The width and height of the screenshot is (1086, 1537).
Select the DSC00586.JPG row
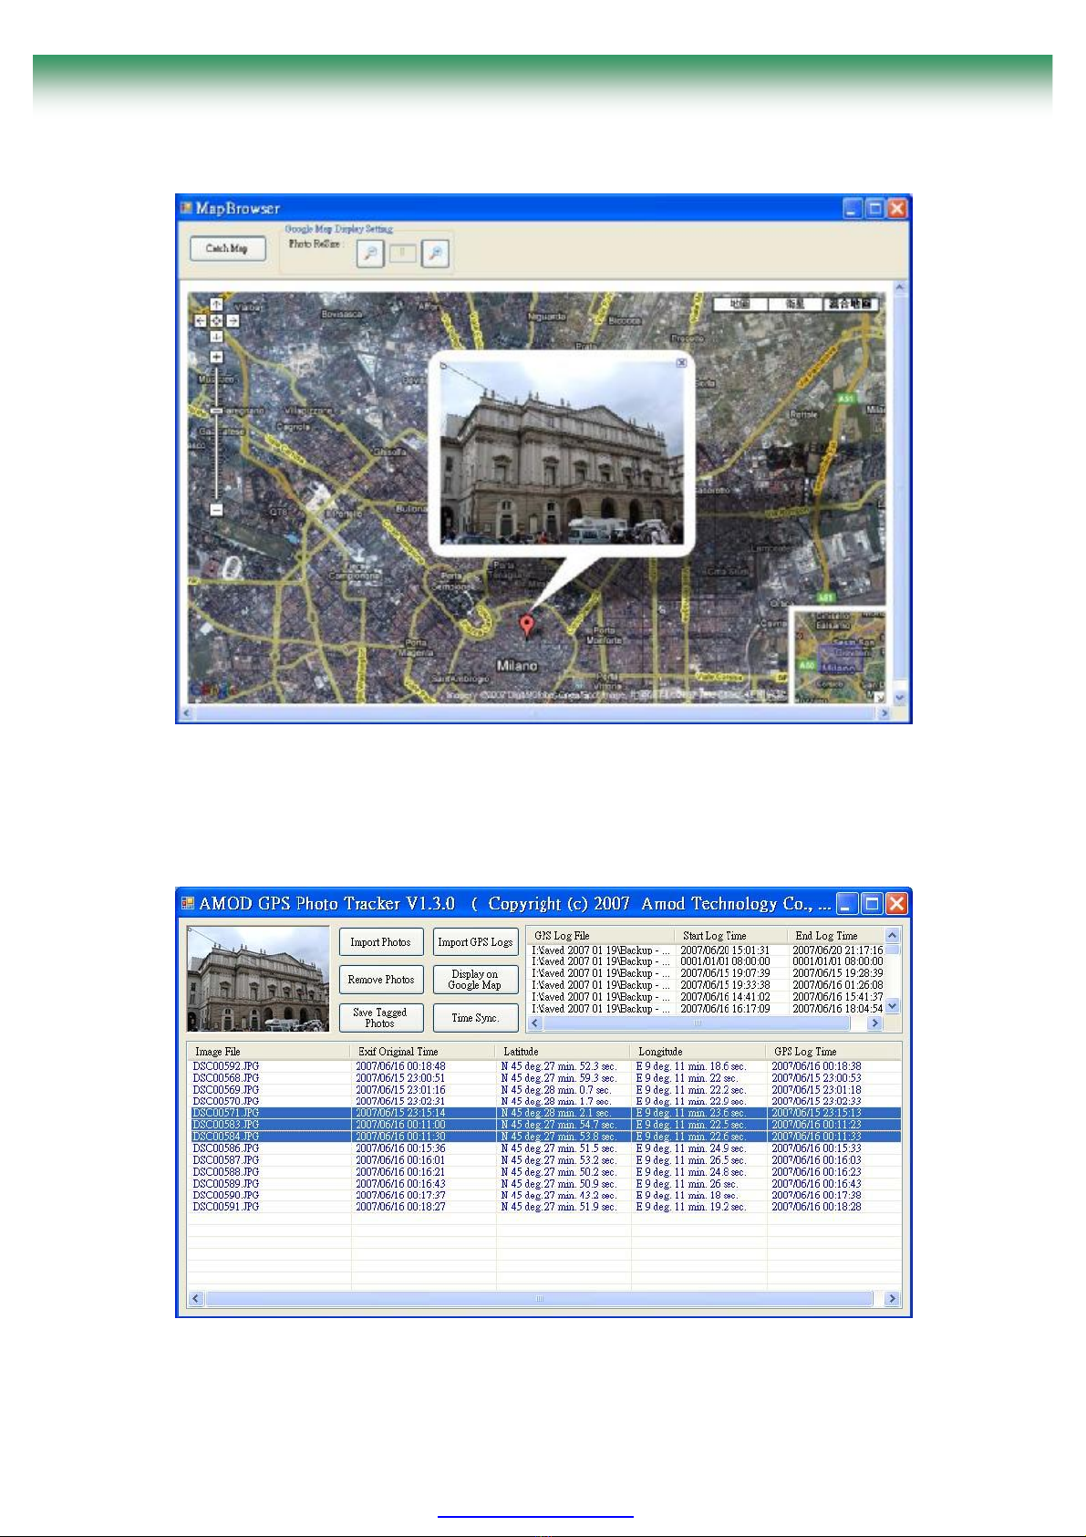coord(544,1148)
